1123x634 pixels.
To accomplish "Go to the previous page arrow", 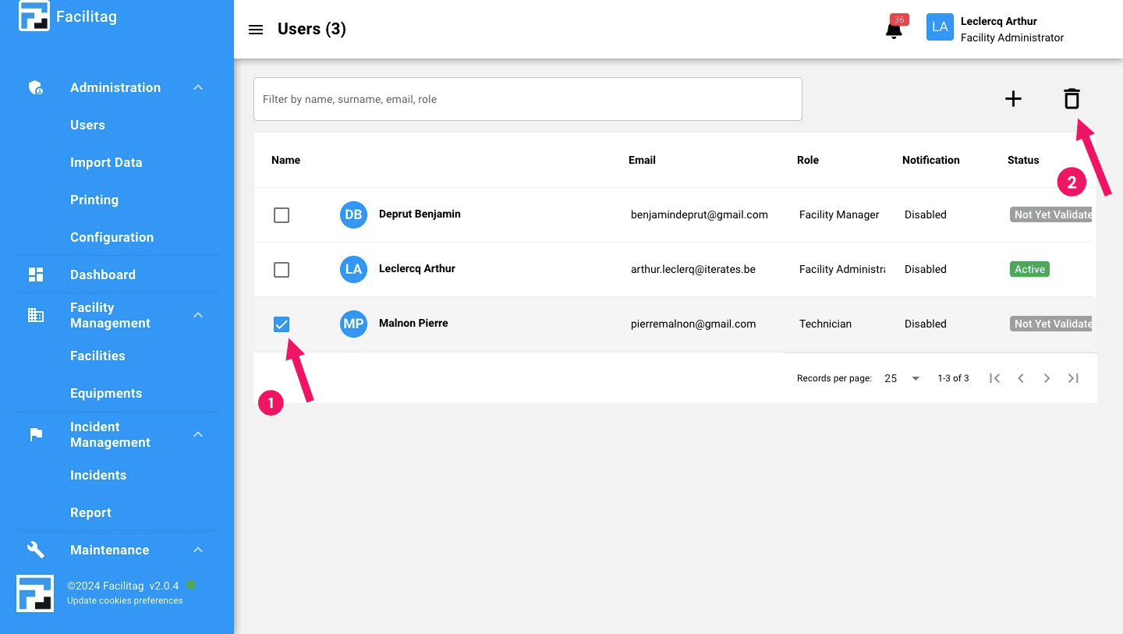I will [1020, 378].
